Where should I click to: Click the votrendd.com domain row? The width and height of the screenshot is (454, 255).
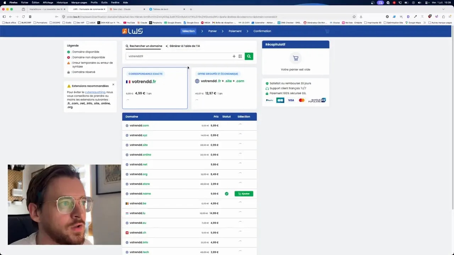pos(189,125)
